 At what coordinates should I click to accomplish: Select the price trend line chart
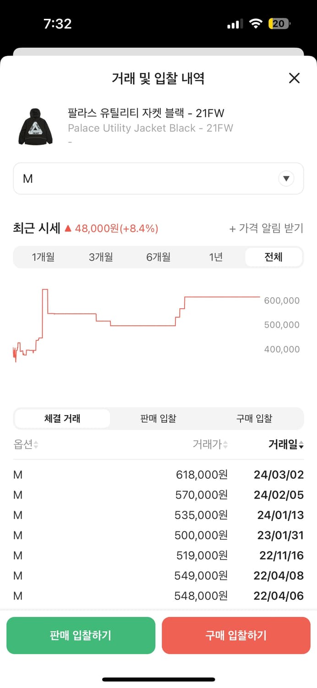[x=137, y=321]
